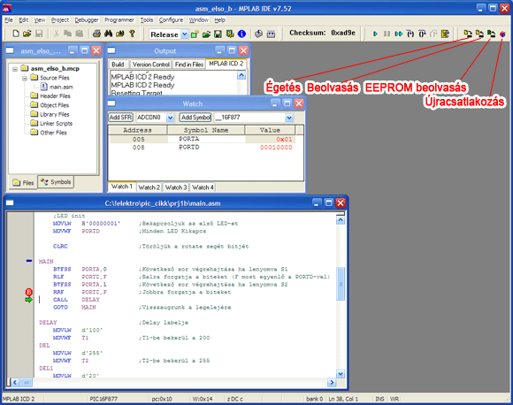Screen dimensions: 513x405
Task: Collapse the Source Files tree node
Action: [25, 78]
